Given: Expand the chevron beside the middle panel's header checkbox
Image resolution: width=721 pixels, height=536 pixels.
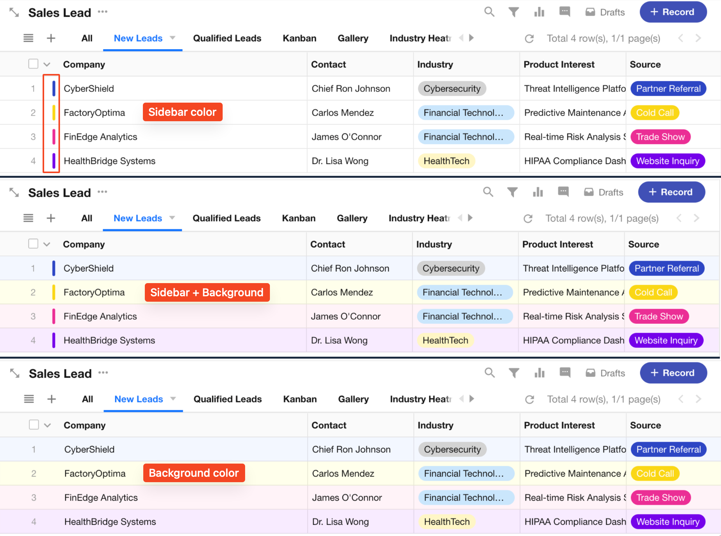Looking at the screenshot, I should point(47,244).
